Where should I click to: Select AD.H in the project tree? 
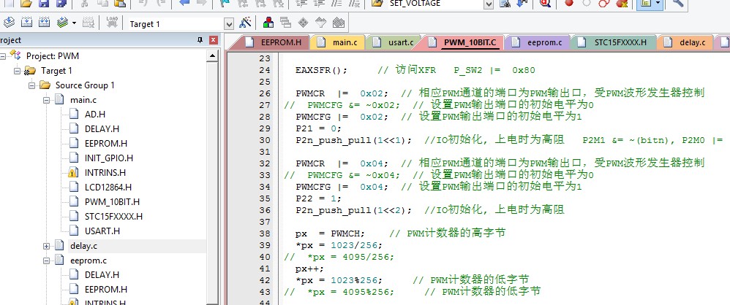(95, 115)
